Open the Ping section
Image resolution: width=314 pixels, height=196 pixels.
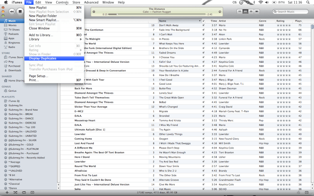pos(11,62)
